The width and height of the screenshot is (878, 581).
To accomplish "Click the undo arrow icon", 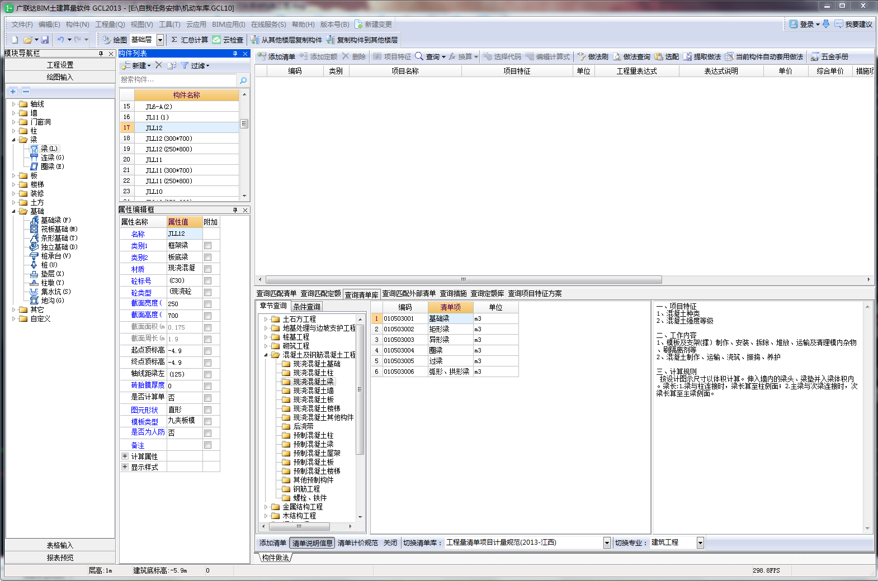I will pyautogui.click(x=60, y=40).
